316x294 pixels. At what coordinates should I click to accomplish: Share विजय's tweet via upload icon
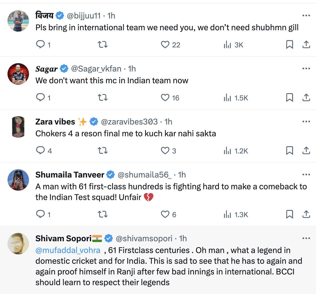306,44
